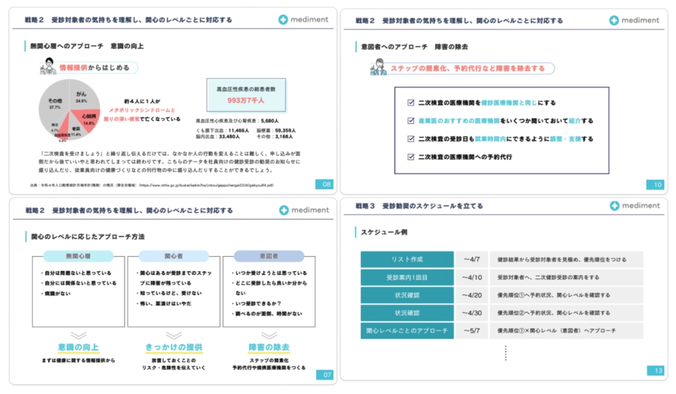Click the mediment logo on slide 13
This screenshot has height=394, width=676.
tap(634, 206)
